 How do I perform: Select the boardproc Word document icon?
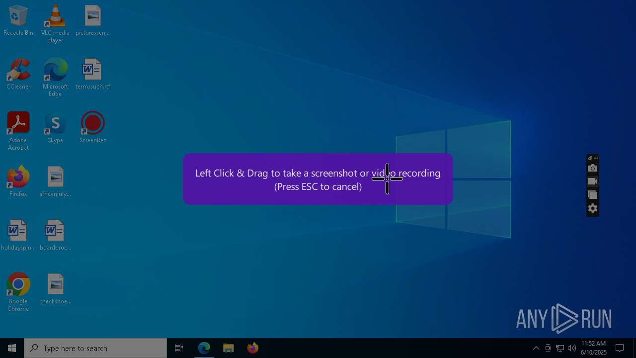pos(55,236)
